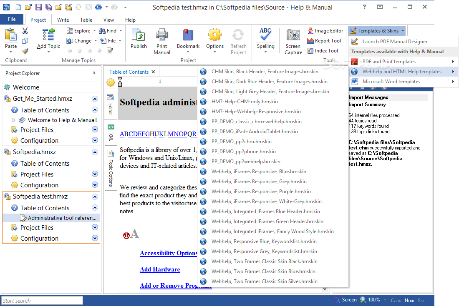Switch to the View ribbon tab
This screenshot has height=306, width=459.
(108, 20)
